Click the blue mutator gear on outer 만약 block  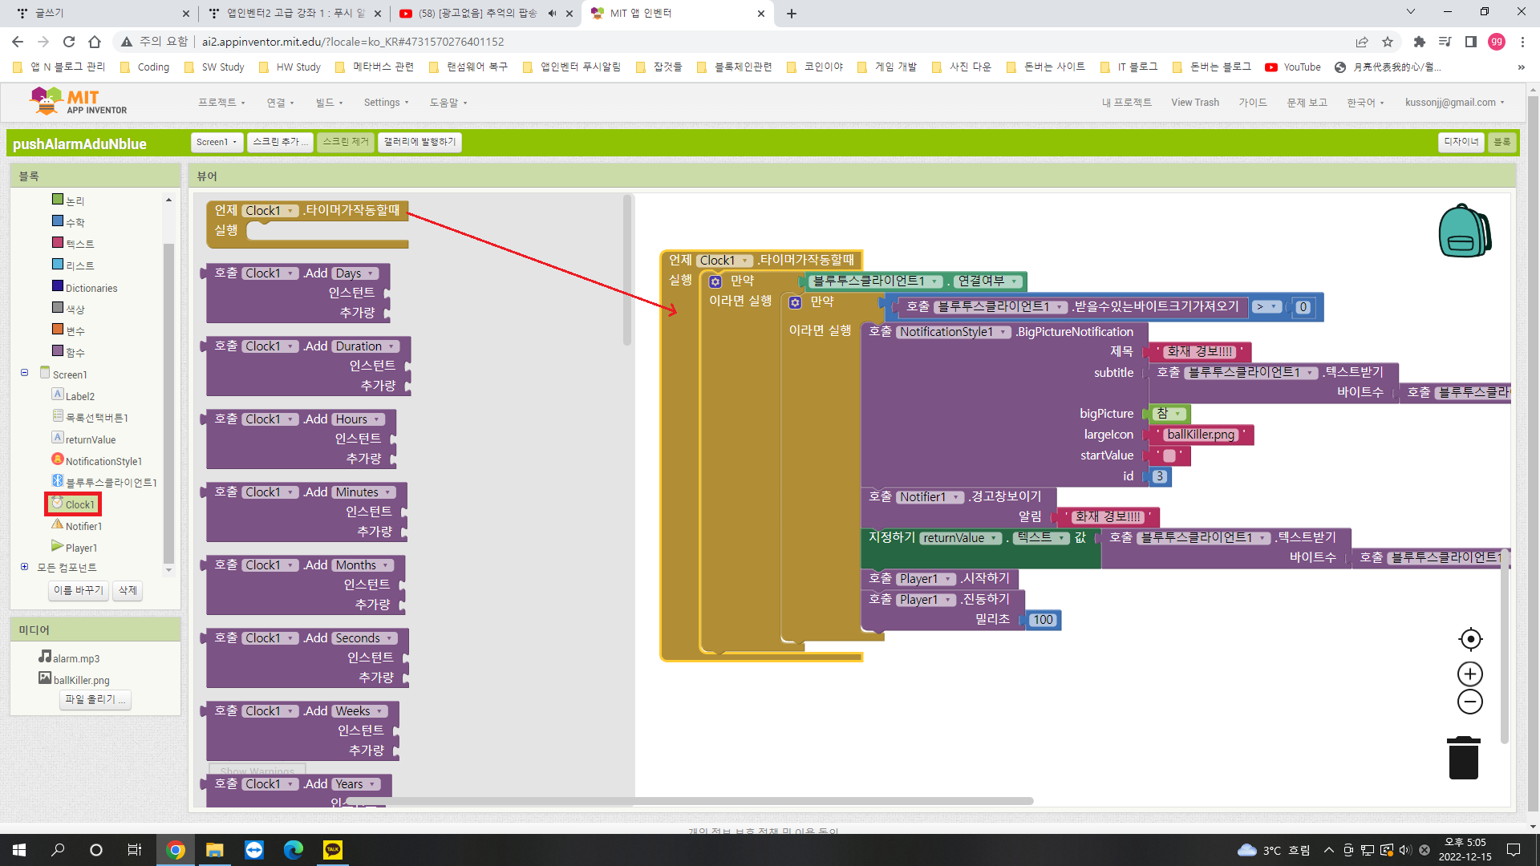(x=715, y=281)
